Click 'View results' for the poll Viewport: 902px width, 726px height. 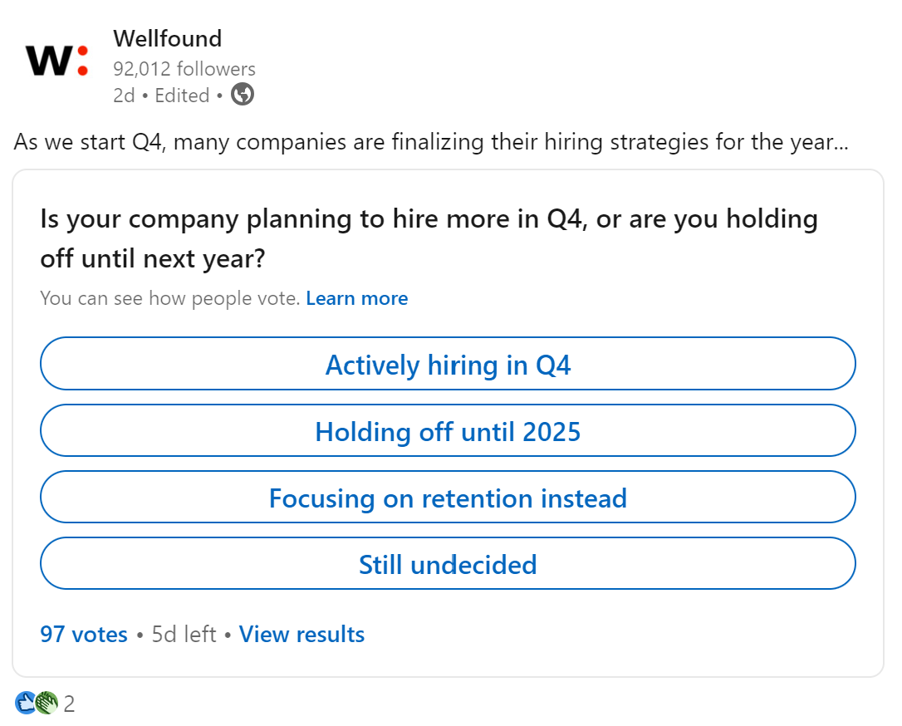point(301,635)
